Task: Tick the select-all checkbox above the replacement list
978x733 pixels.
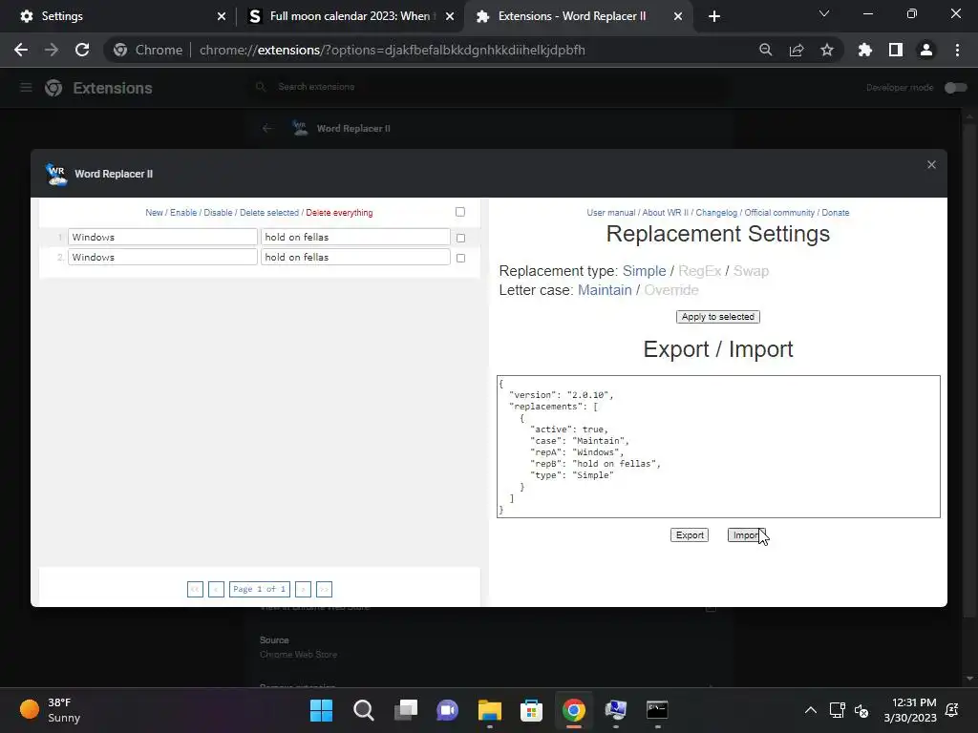Action: [x=460, y=212]
